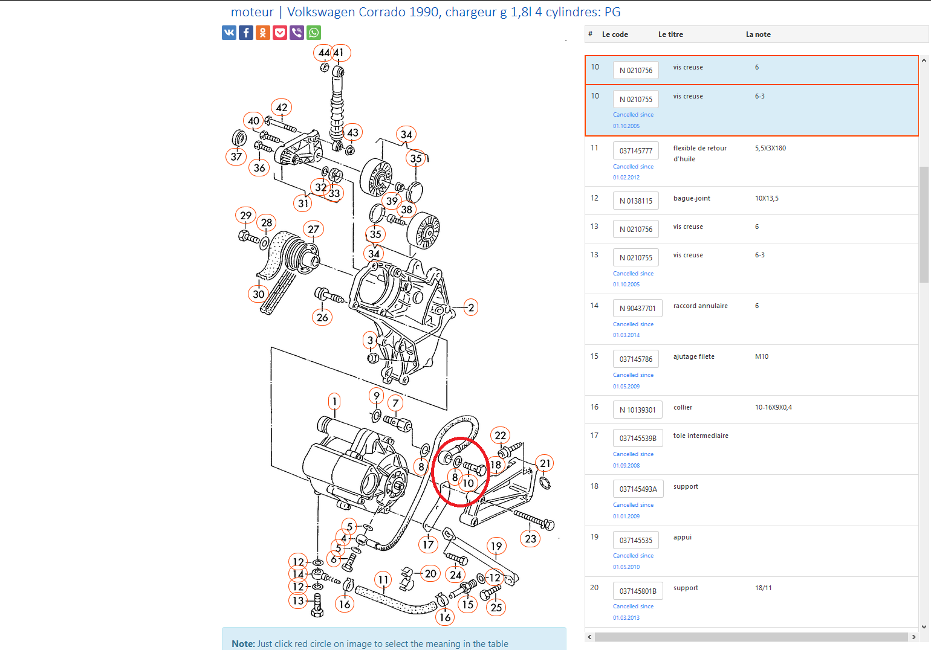Open part code 037145786
Viewport: 931px width, 650px height.
[x=636, y=359]
